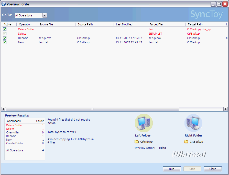The height and width of the screenshot is (175, 229).
Task: Sort by the Last Modified column header
Action: 124,24
